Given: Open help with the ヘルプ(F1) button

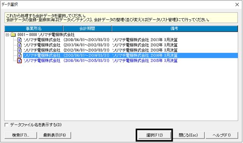Looking at the screenshot, I should [222, 135].
